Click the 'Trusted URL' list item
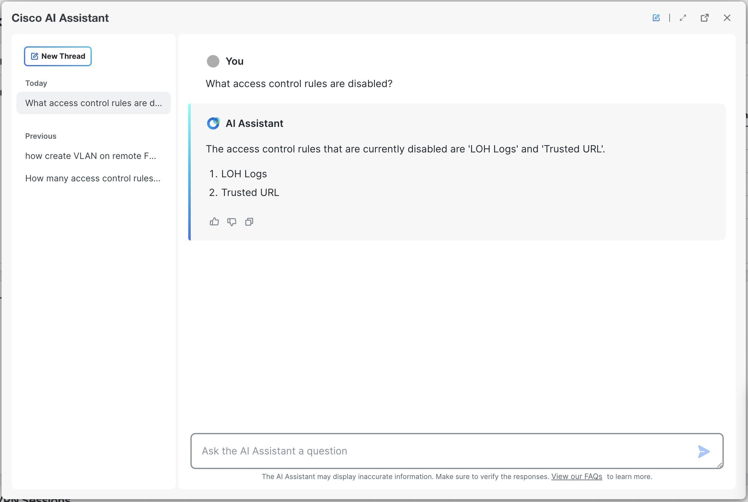Viewport: 748px width, 502px height. click(250, 193)
